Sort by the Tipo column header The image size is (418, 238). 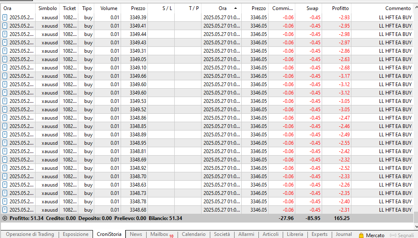pyautogui.click(x=87, y=8)
